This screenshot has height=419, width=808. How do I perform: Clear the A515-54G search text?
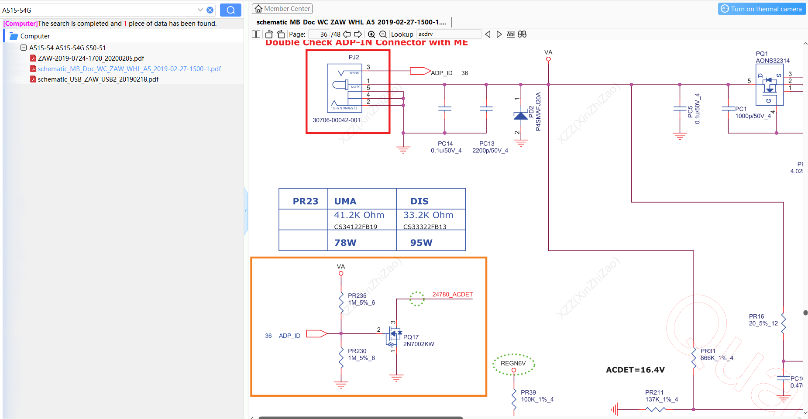coord(210,10)
